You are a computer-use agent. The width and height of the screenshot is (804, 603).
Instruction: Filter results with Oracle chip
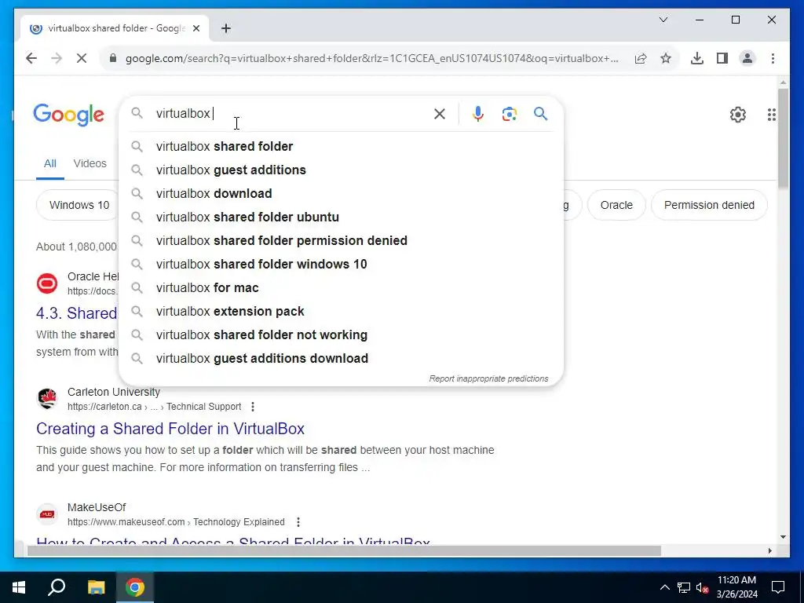click(x=616, y=205)
